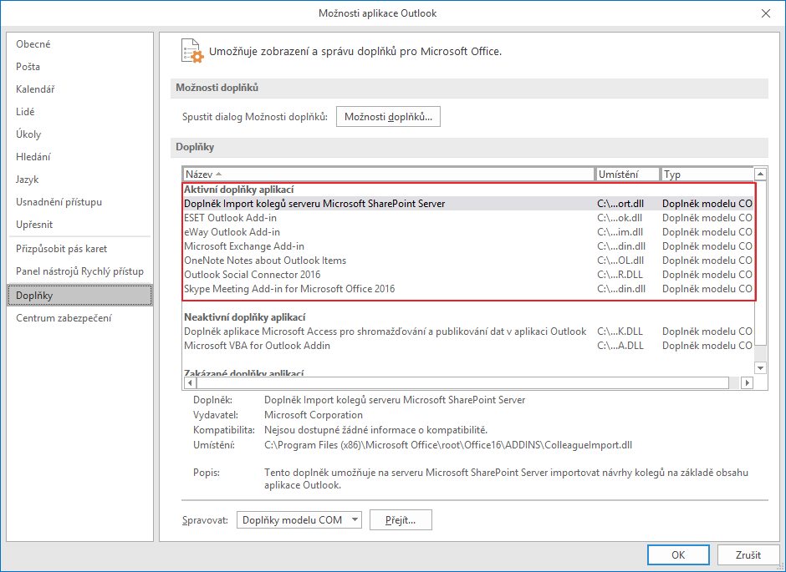Select Microsoft VBA for Outlook Addin
This screenshot has height=572, width=786.
pos(468,346)
